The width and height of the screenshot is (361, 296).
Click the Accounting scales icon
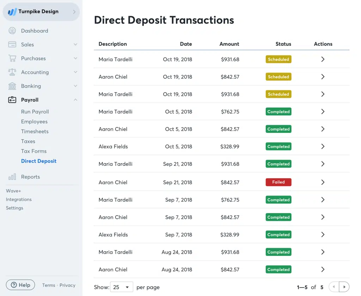[12, 72]
